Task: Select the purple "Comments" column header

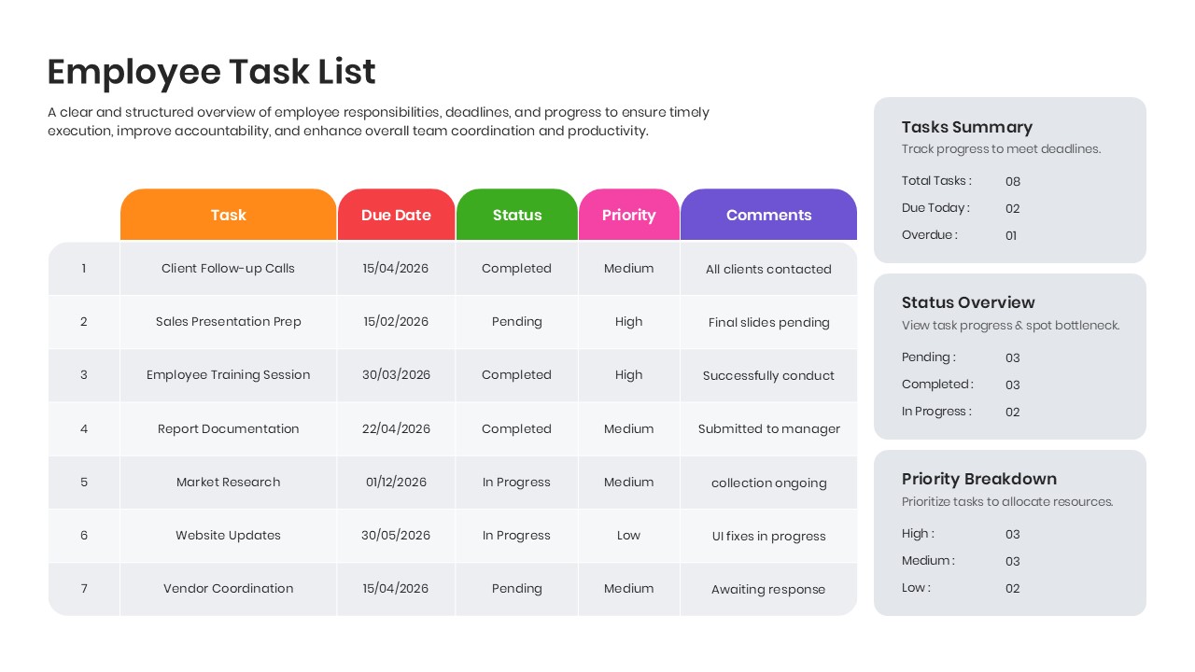Action: (768, 215)
